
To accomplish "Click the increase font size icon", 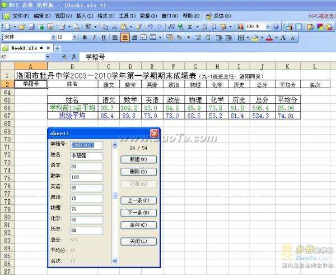I will click(283, 37).
